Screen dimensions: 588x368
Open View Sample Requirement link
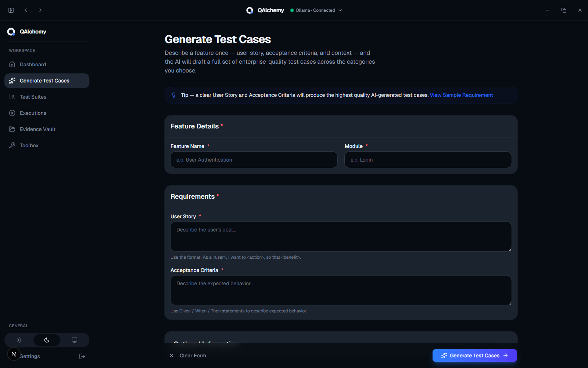click(x=461, y=95)
